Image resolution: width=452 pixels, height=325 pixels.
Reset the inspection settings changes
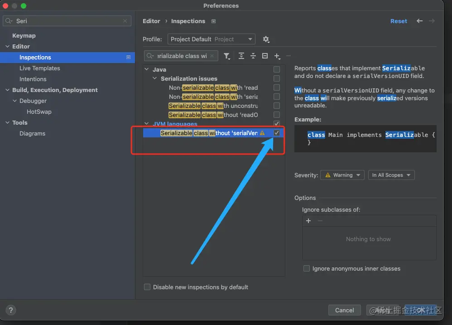(x=399, y=21)
